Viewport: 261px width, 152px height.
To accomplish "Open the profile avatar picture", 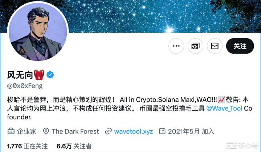I will point(38,31).
